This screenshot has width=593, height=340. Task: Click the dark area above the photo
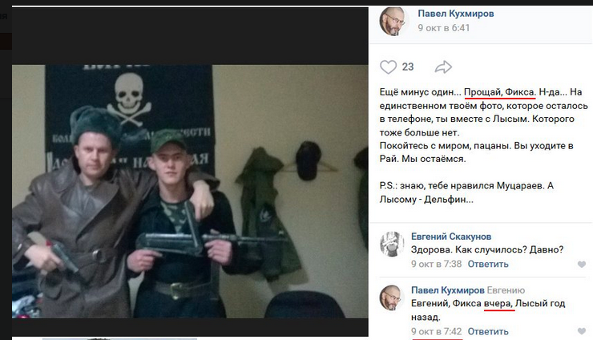coord(190,36)
